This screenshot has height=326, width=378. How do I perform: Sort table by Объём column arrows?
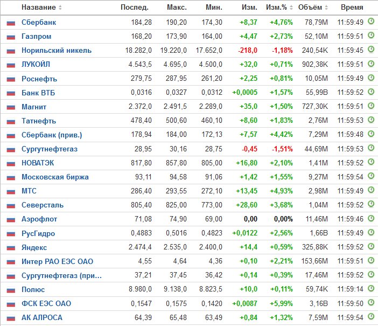pyautogui.click(x=326, y=8)
